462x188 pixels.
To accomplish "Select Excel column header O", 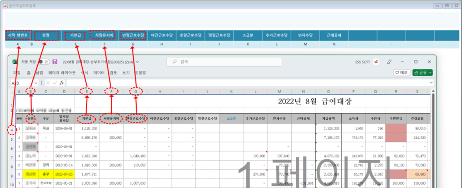I will (x=328, y=92).
